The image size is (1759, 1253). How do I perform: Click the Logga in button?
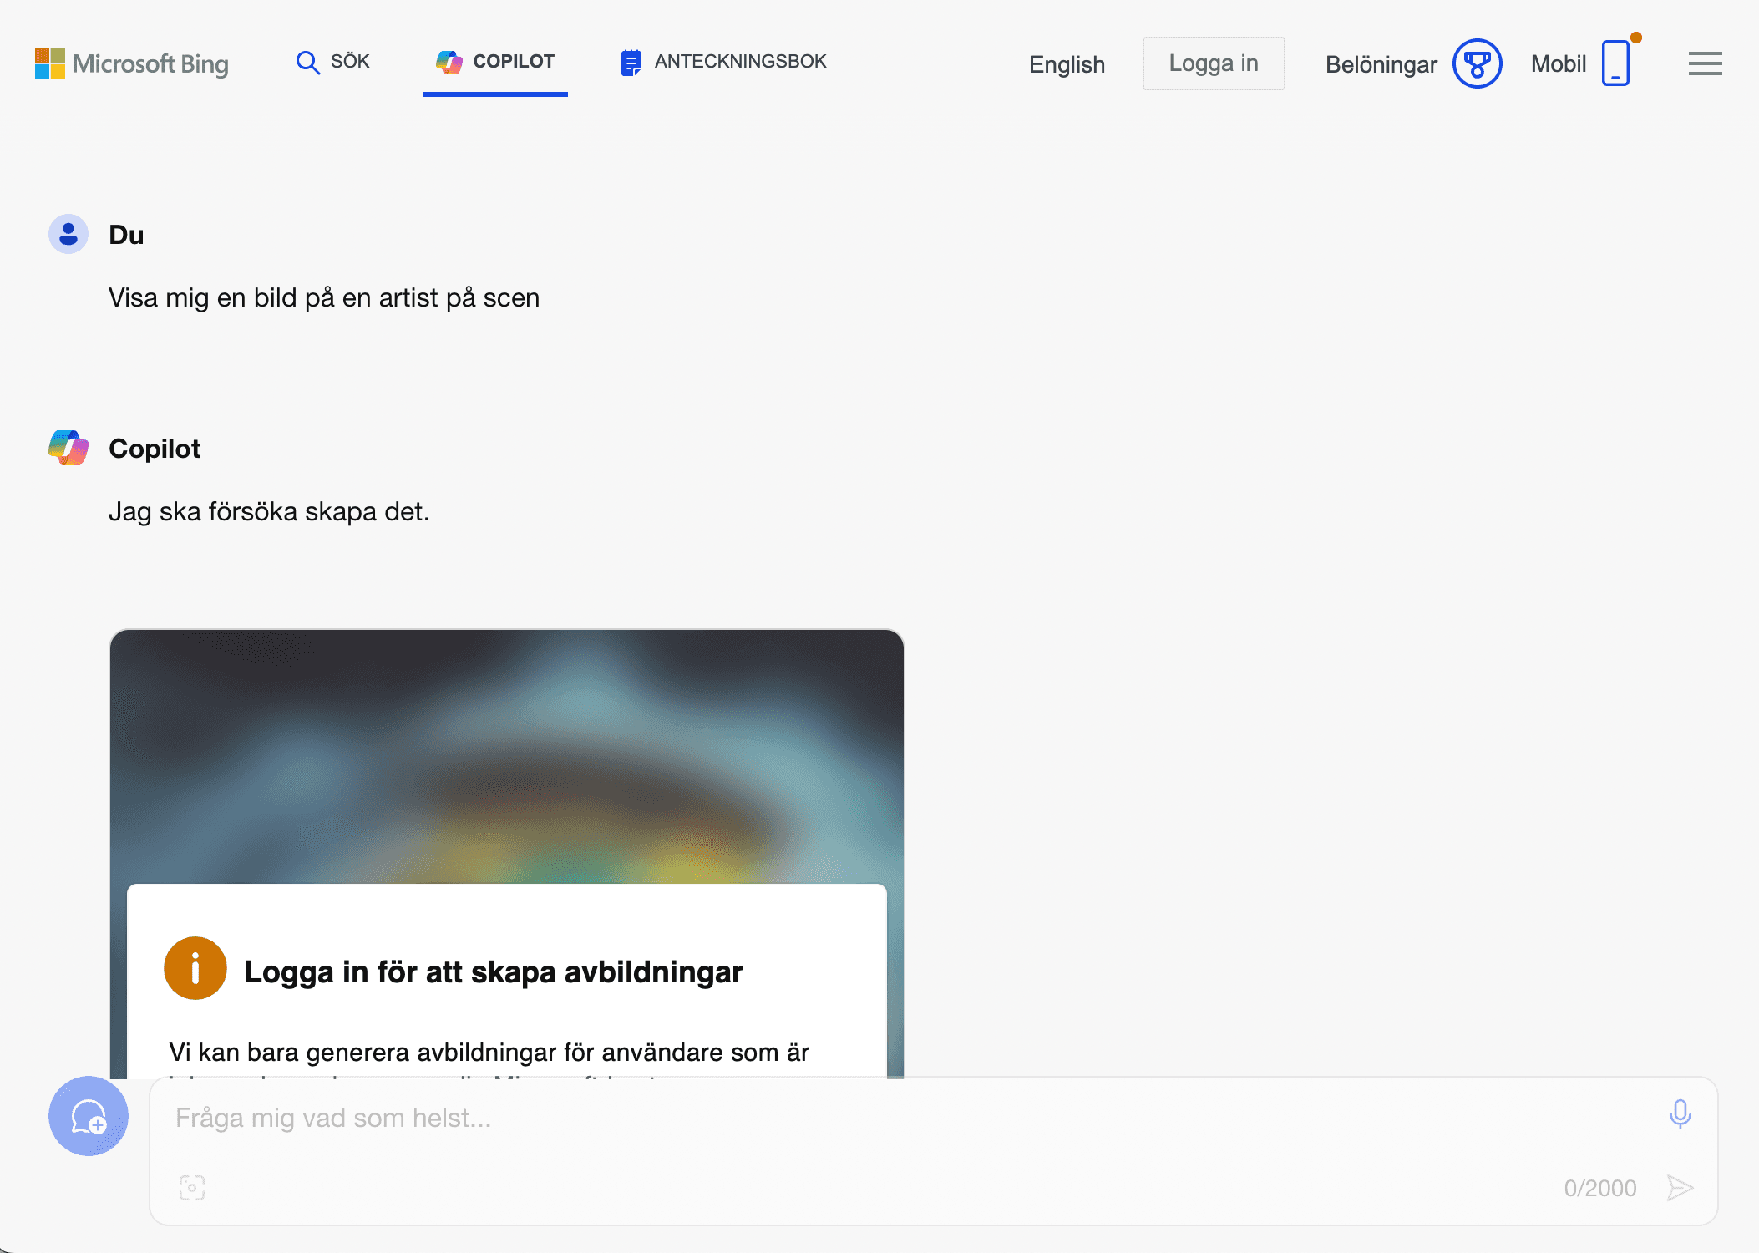click(1213, 63)
